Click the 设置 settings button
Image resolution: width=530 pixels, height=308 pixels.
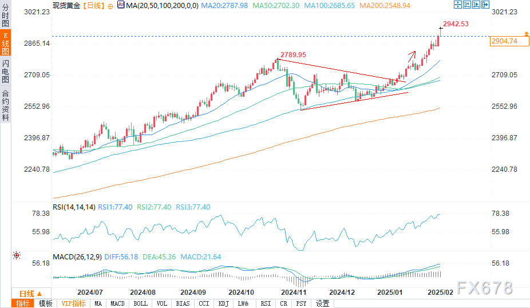322,303
